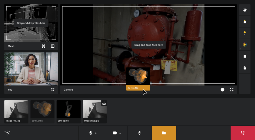The width and height of the screenshot is (255, 140).
Task: Expand the Camera view to fullscreen
Action: pyautogui.click(x=232, y=89)
